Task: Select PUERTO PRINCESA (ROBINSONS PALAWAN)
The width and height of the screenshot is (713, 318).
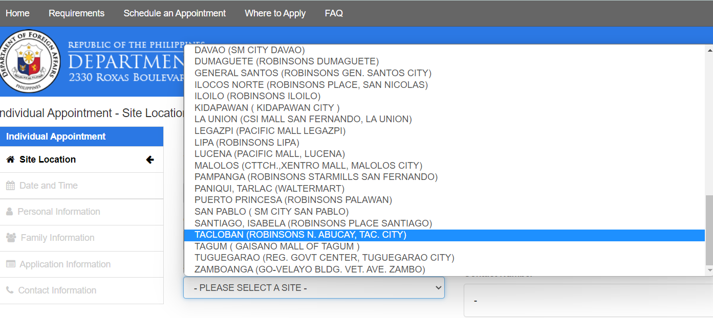Action: [x=444, y=200]
